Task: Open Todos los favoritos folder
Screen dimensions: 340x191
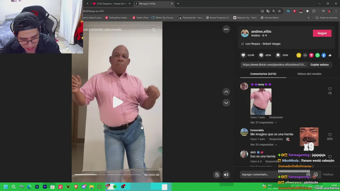Action: 326,18
